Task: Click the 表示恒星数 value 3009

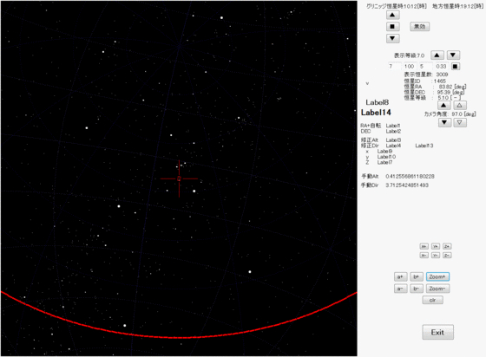Action: (442, 75)
